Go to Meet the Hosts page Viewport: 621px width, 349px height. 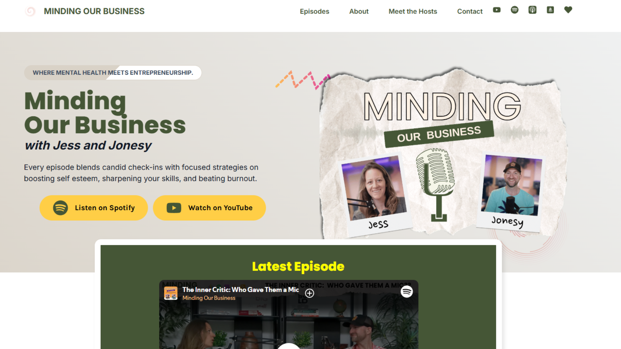[x=413, y=11]
